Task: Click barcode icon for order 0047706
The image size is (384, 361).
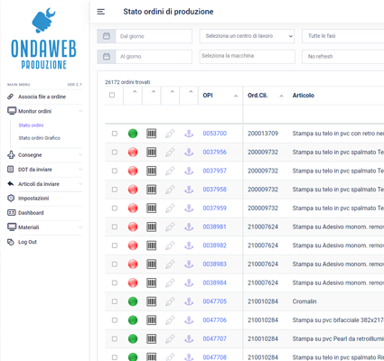Action: pos(152,319)
